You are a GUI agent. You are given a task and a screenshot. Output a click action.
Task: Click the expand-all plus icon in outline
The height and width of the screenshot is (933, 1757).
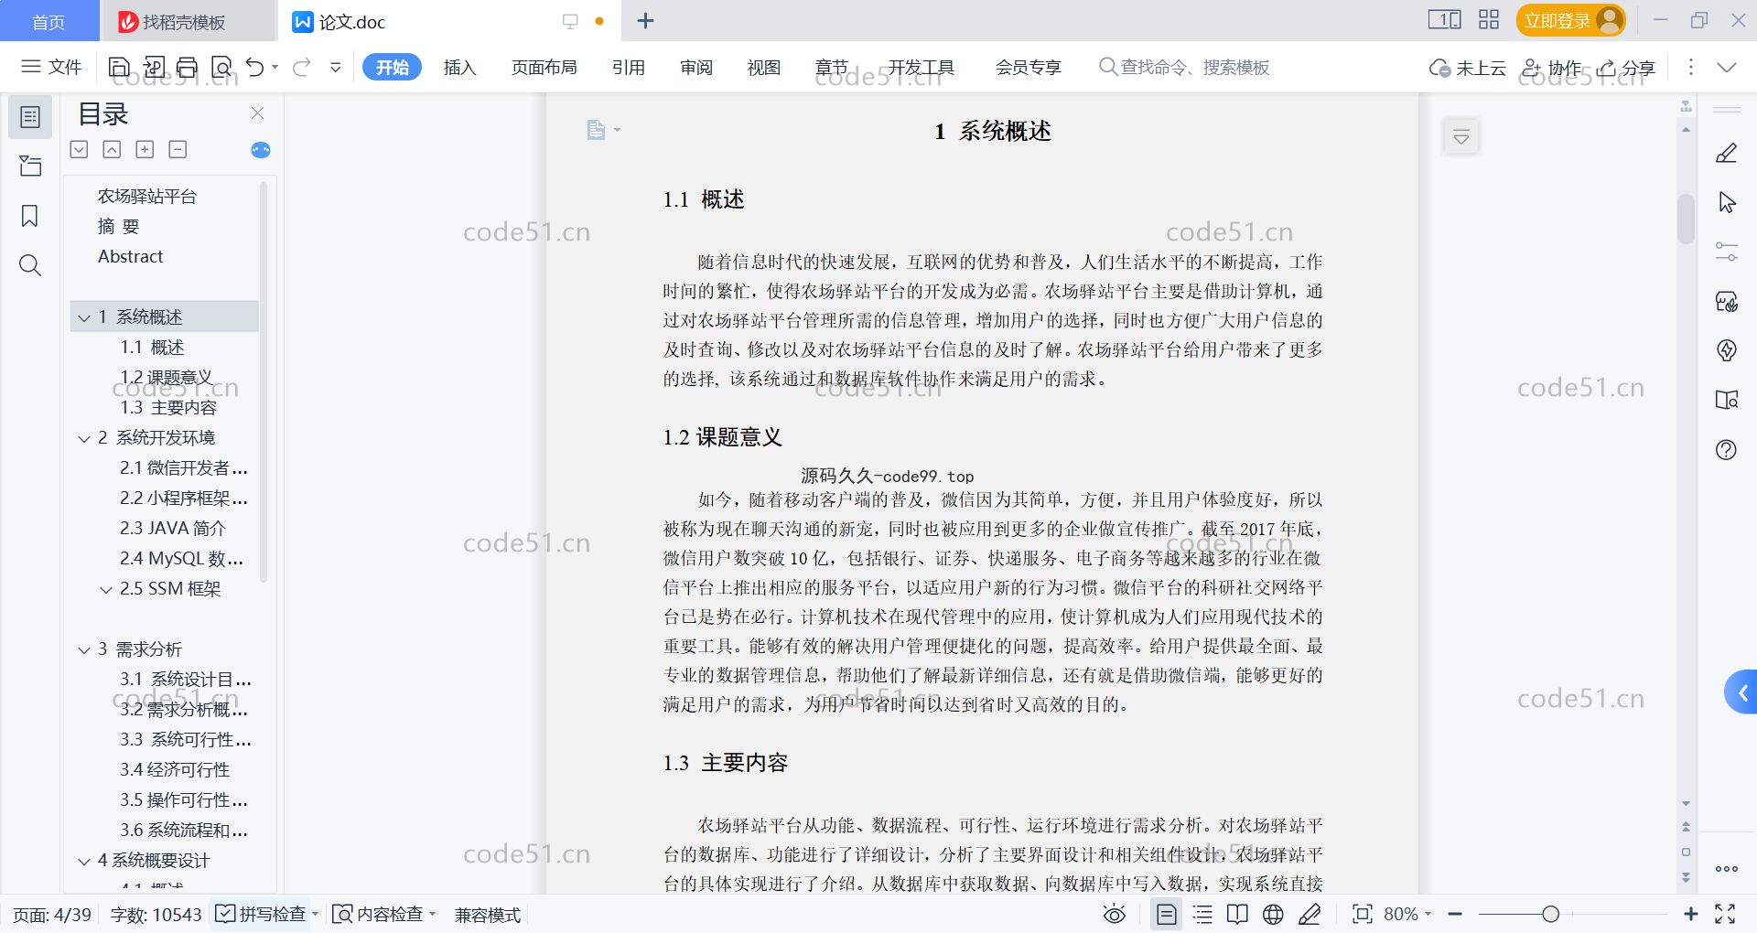pyautogui.click(x=145, y=149)
